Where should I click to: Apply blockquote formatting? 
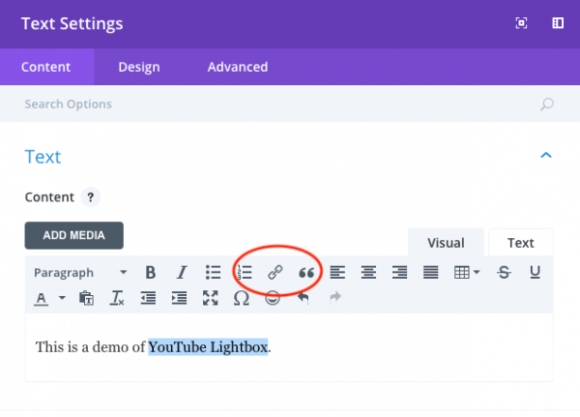[x=306, y=273]
